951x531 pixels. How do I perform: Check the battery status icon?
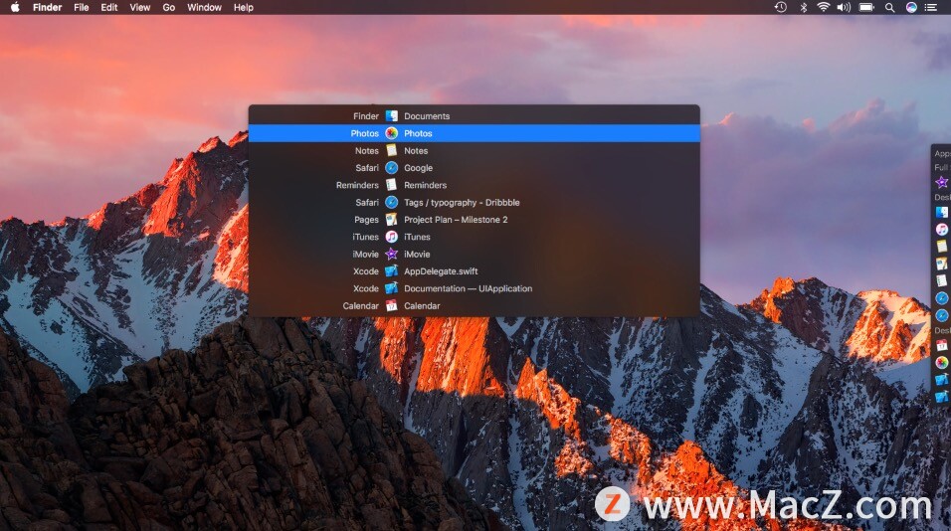pos(866,7)
